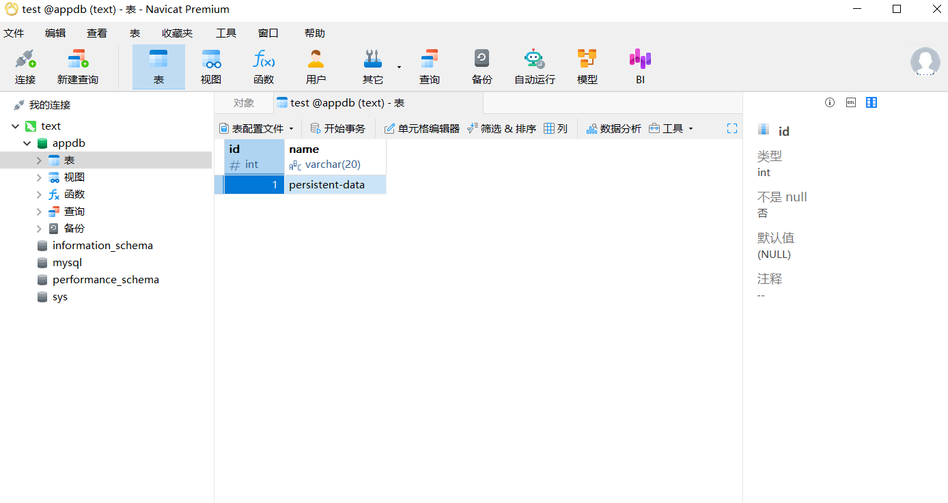The width and height of the screenshot is (948, 503).
Task: Open the 编辑 menu
Action: (x=55, y=33)
